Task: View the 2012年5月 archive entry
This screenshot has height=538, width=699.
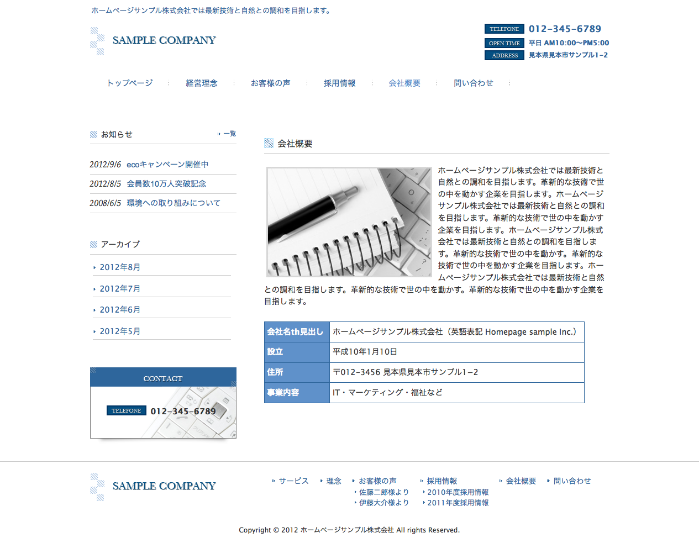Action: tap(120, 331)
